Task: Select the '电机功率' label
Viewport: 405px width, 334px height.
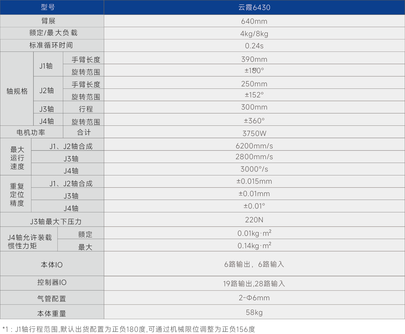Action: pyautogui.click(x=31, y=132)
